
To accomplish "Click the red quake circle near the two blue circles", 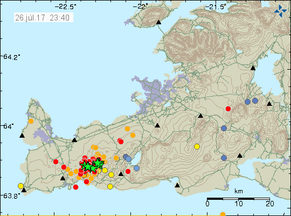I will tap(228, 109).
